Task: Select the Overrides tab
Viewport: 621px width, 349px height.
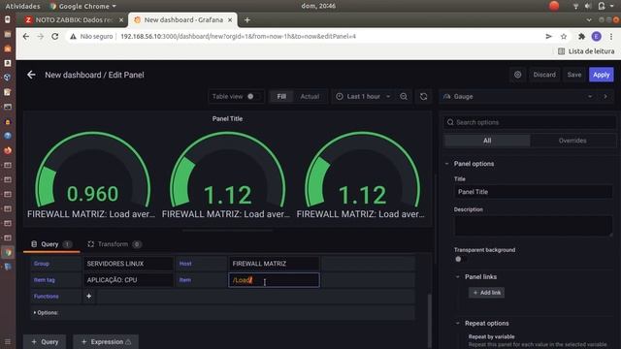Action: (x=572, y=141)
